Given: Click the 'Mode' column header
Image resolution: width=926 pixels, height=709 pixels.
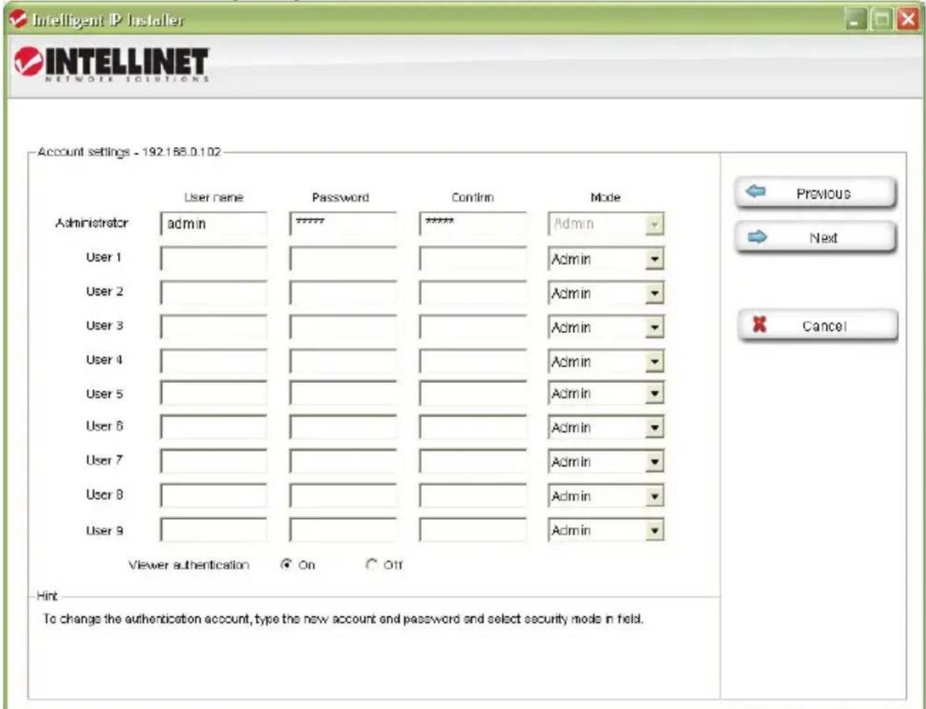Looking at the screenshot, I should (x=605, y=197).
